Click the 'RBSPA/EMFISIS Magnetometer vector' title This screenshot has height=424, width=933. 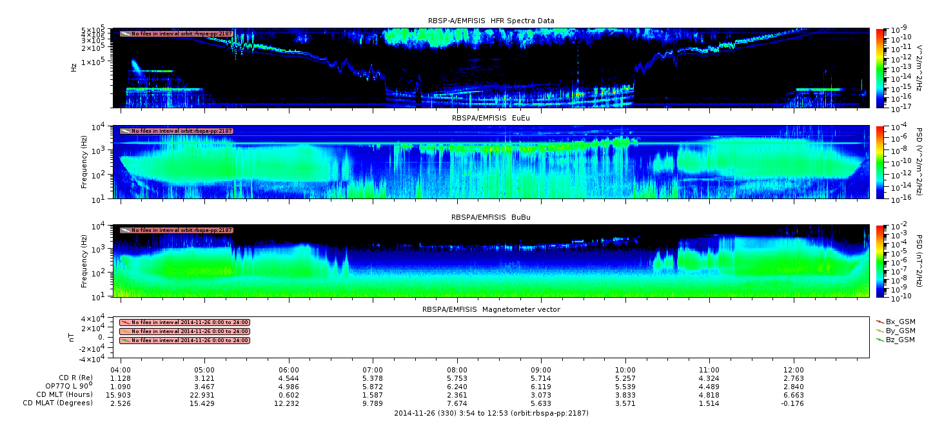[x=491, y=309]
